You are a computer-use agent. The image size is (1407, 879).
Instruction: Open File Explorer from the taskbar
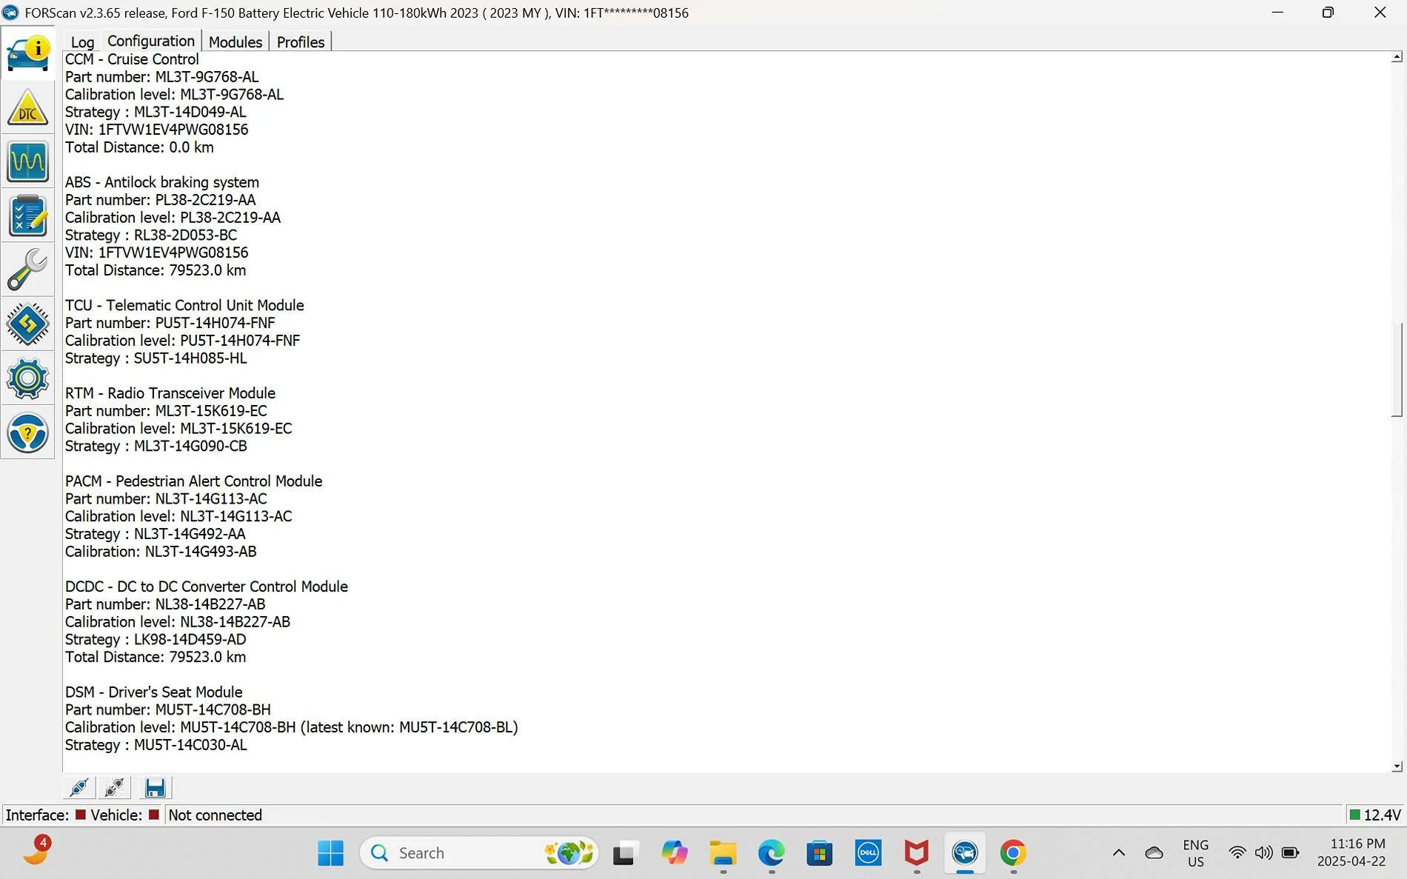point(723,853)
